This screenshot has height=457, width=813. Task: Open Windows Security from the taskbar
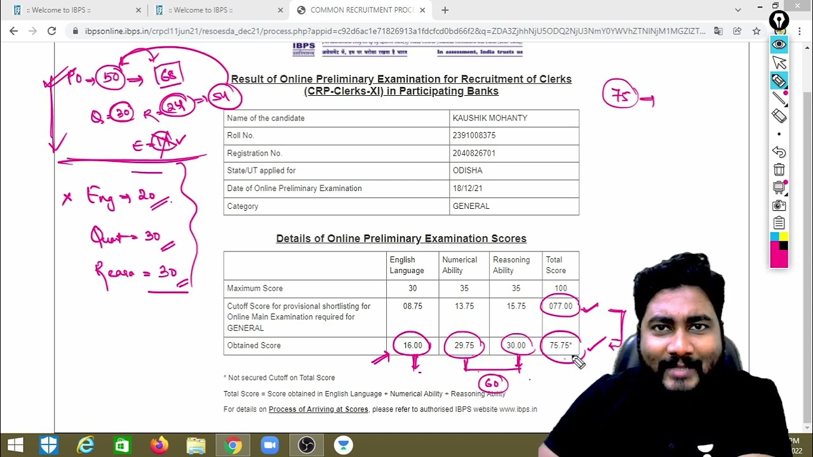(49, 445)
